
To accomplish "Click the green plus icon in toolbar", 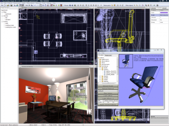I will (154, 5).
